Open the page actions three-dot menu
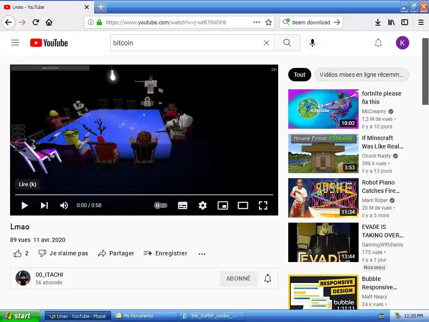 [x=257, y=22]
